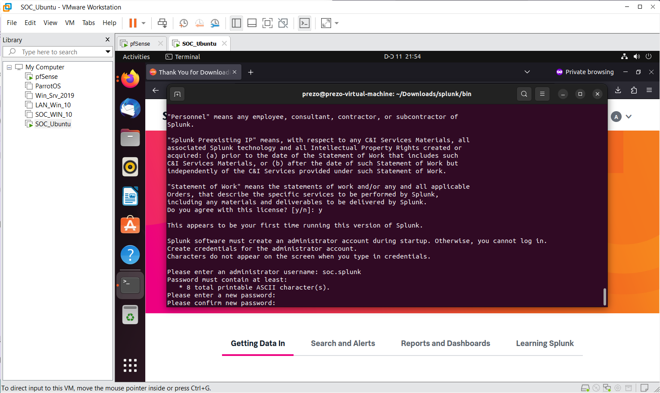Take a snapshot of this virtual machine
This screenshot has height=393, width=660.
pyautogui.click(x=184, y=23)
